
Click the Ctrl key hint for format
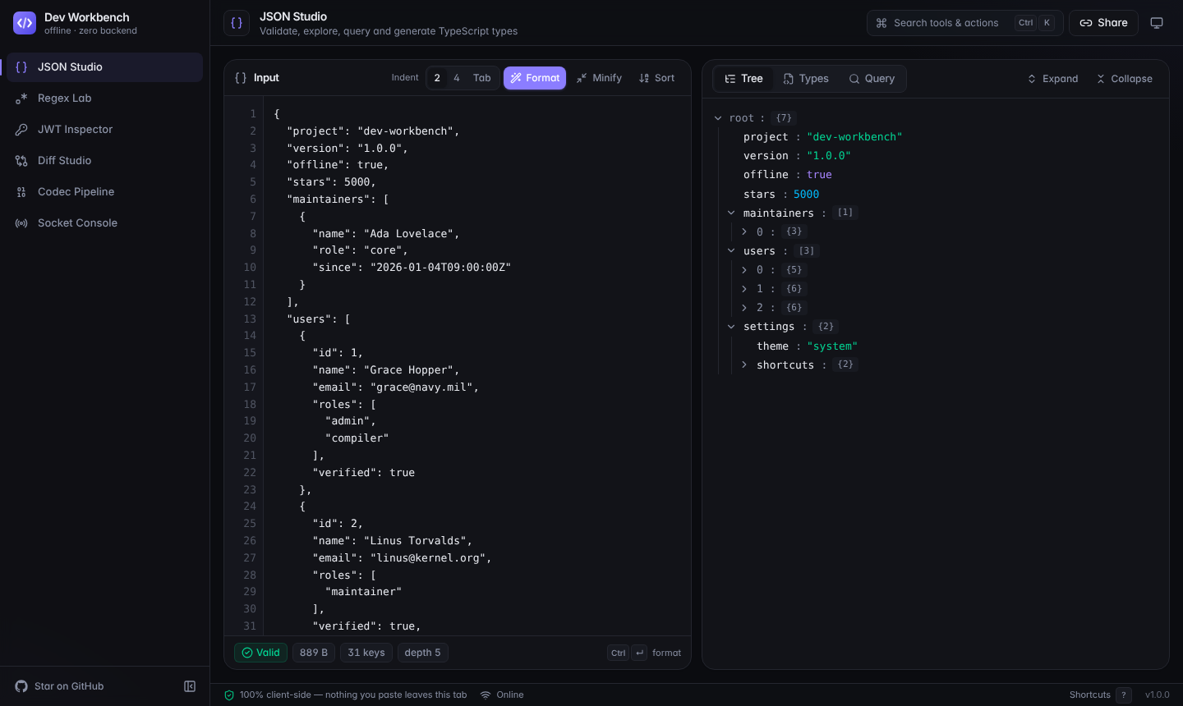point(619,653)
